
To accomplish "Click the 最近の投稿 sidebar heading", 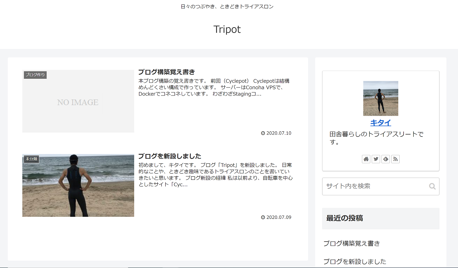I will tap(344, 218).
